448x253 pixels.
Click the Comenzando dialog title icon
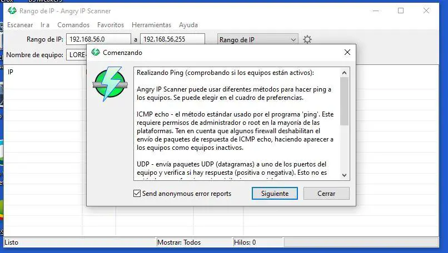(x=96, y=52)
